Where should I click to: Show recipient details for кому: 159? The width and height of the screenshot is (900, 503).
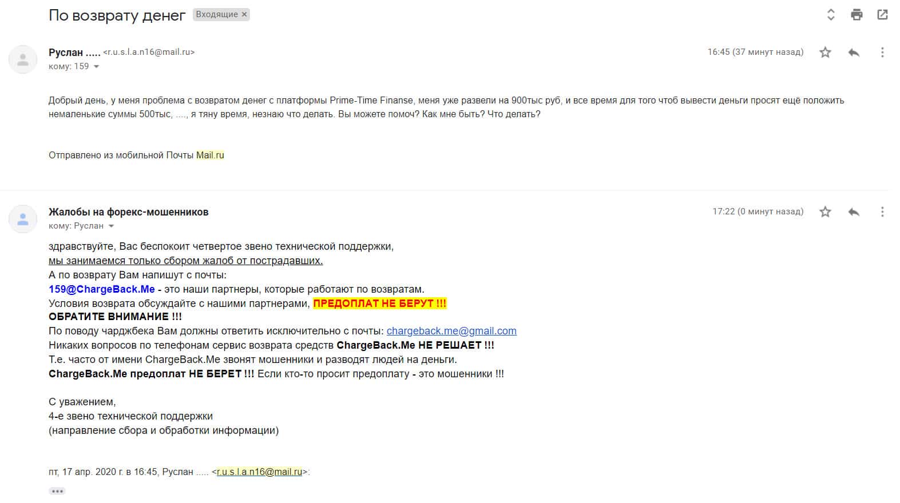[96, 66]
